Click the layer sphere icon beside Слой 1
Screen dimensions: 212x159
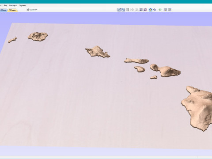coord(28,10)
